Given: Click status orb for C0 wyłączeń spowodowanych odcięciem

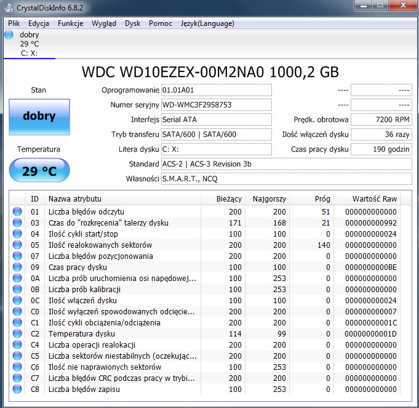Looking at the screenshot, I should 17,311.
